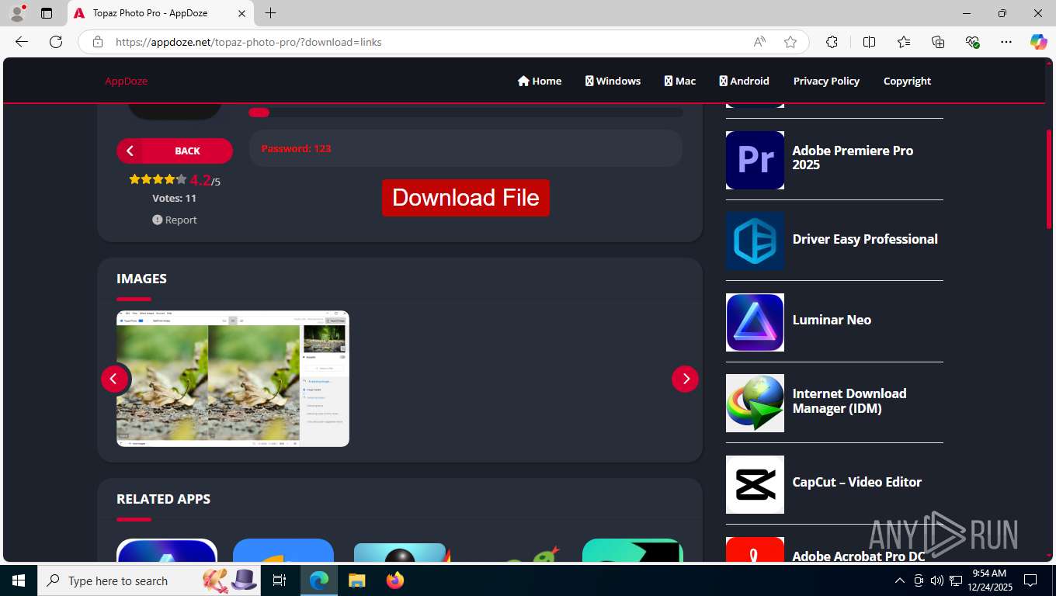Click the taskbar search box
This screenshot has width=1056, height=596.
(149, 580)
